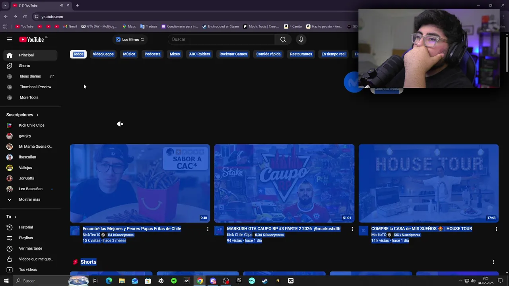Screen dimensions: 509x286
Task: Open the YouTube hamburger guide menu
Action: tap(10, 39)
